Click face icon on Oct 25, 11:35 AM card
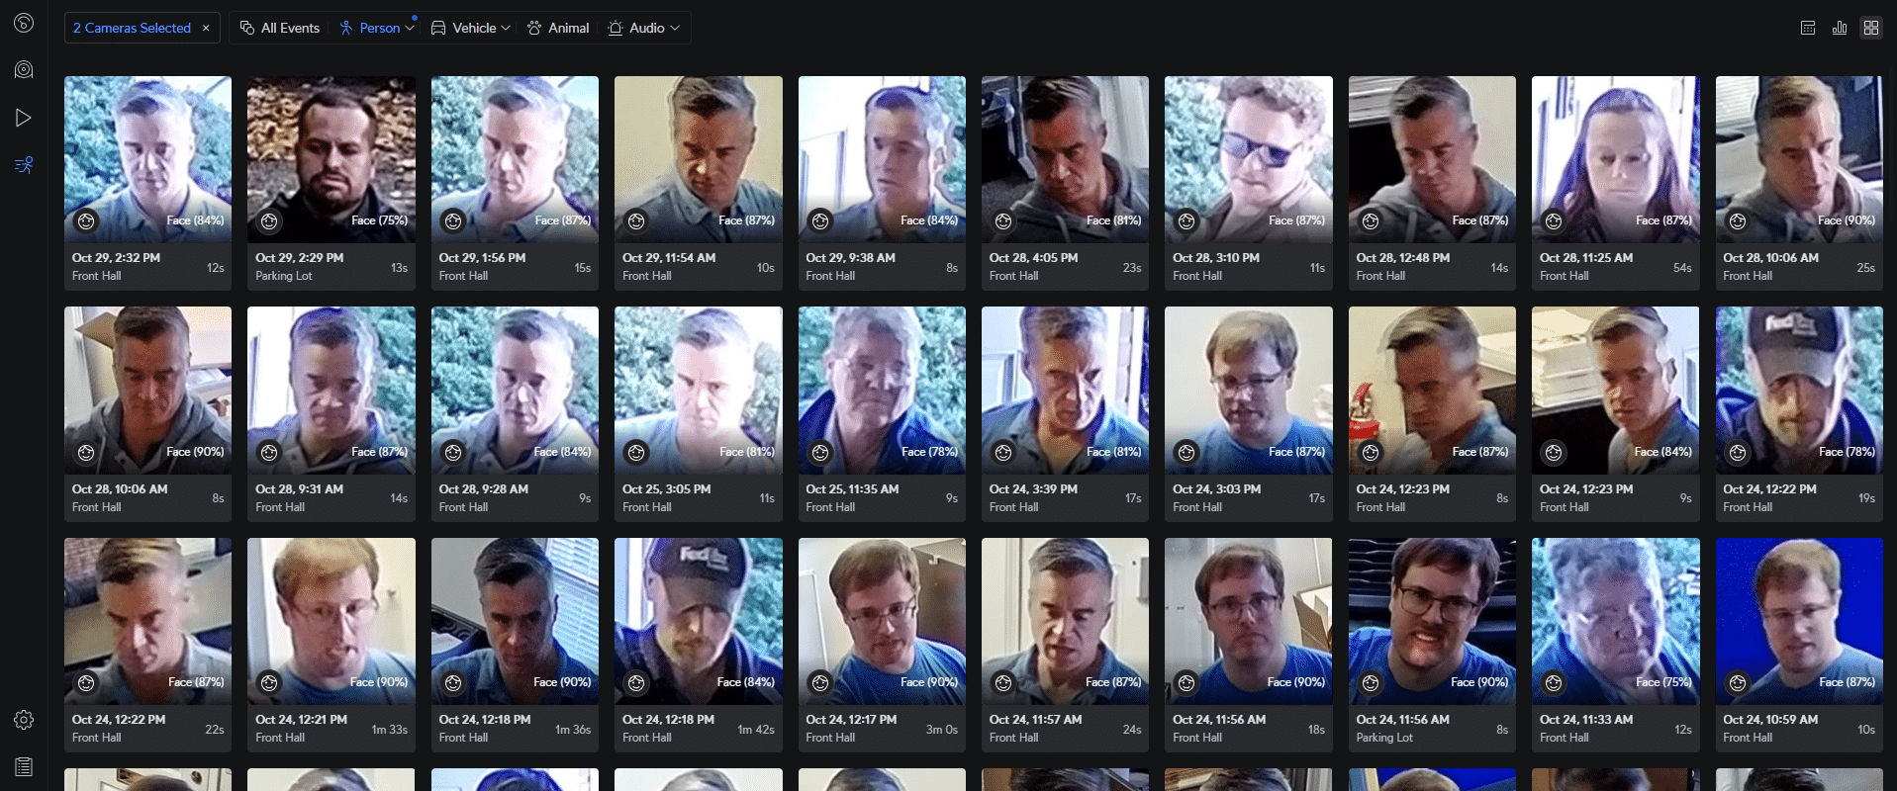 click(x=820, y=453)
